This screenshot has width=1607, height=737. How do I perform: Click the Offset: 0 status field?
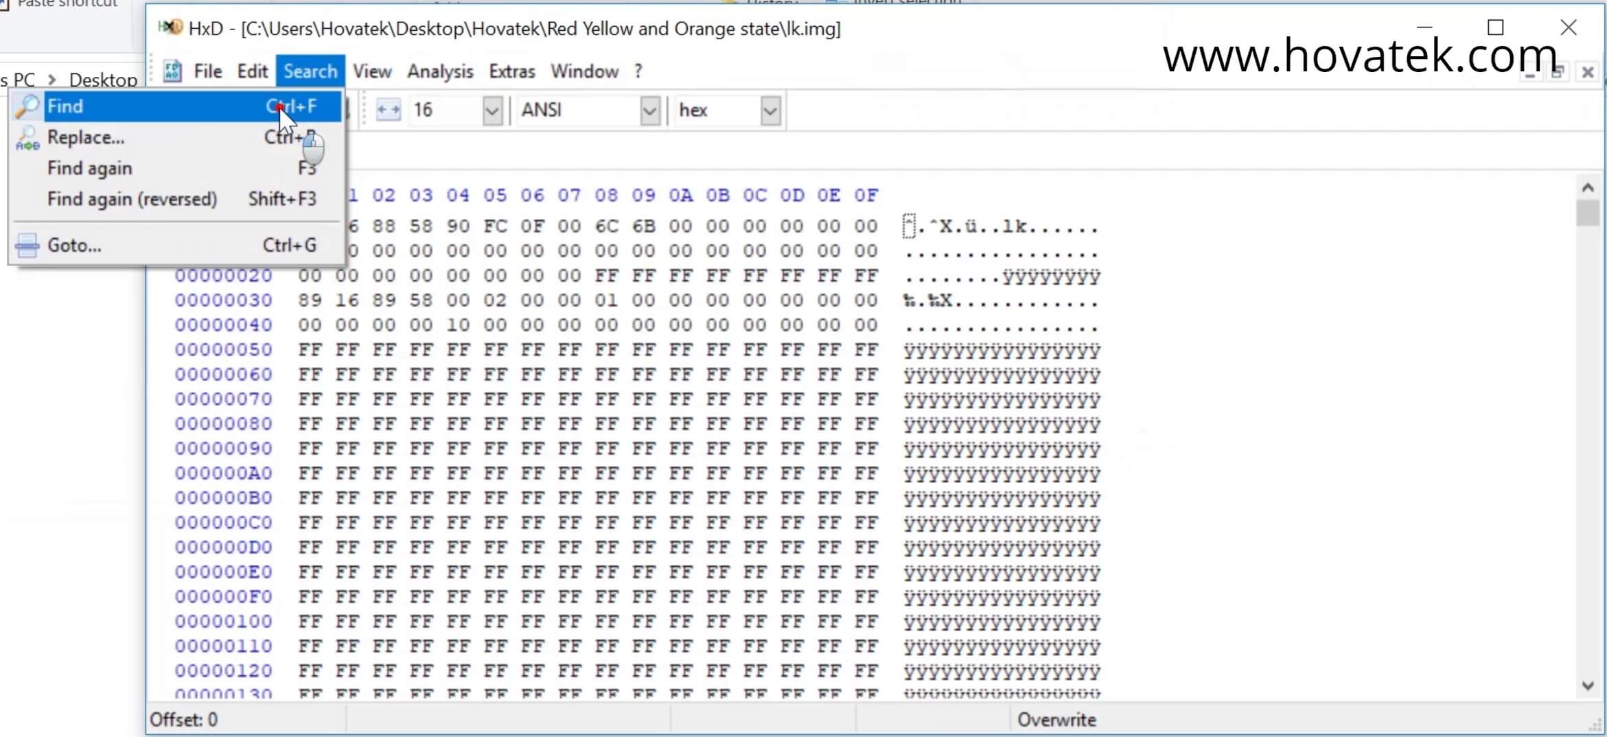184,720
